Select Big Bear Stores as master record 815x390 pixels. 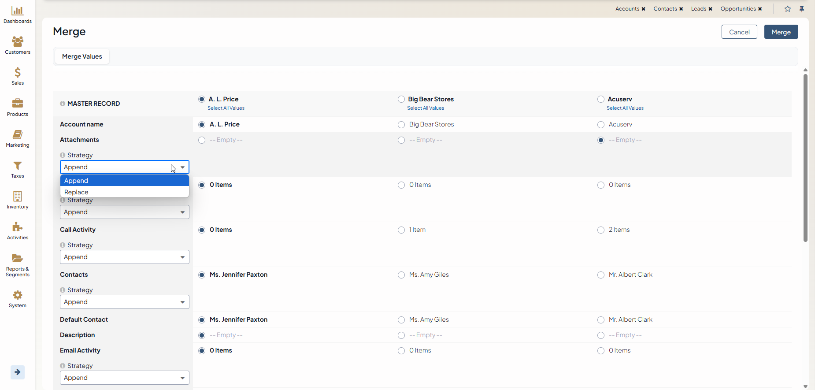point(401,99)
